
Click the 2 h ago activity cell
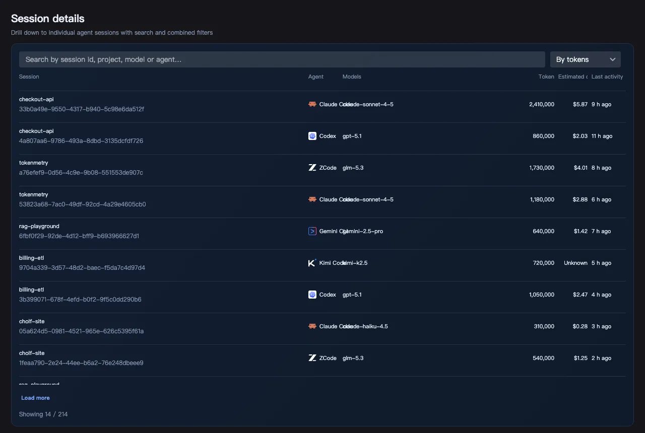602,358
